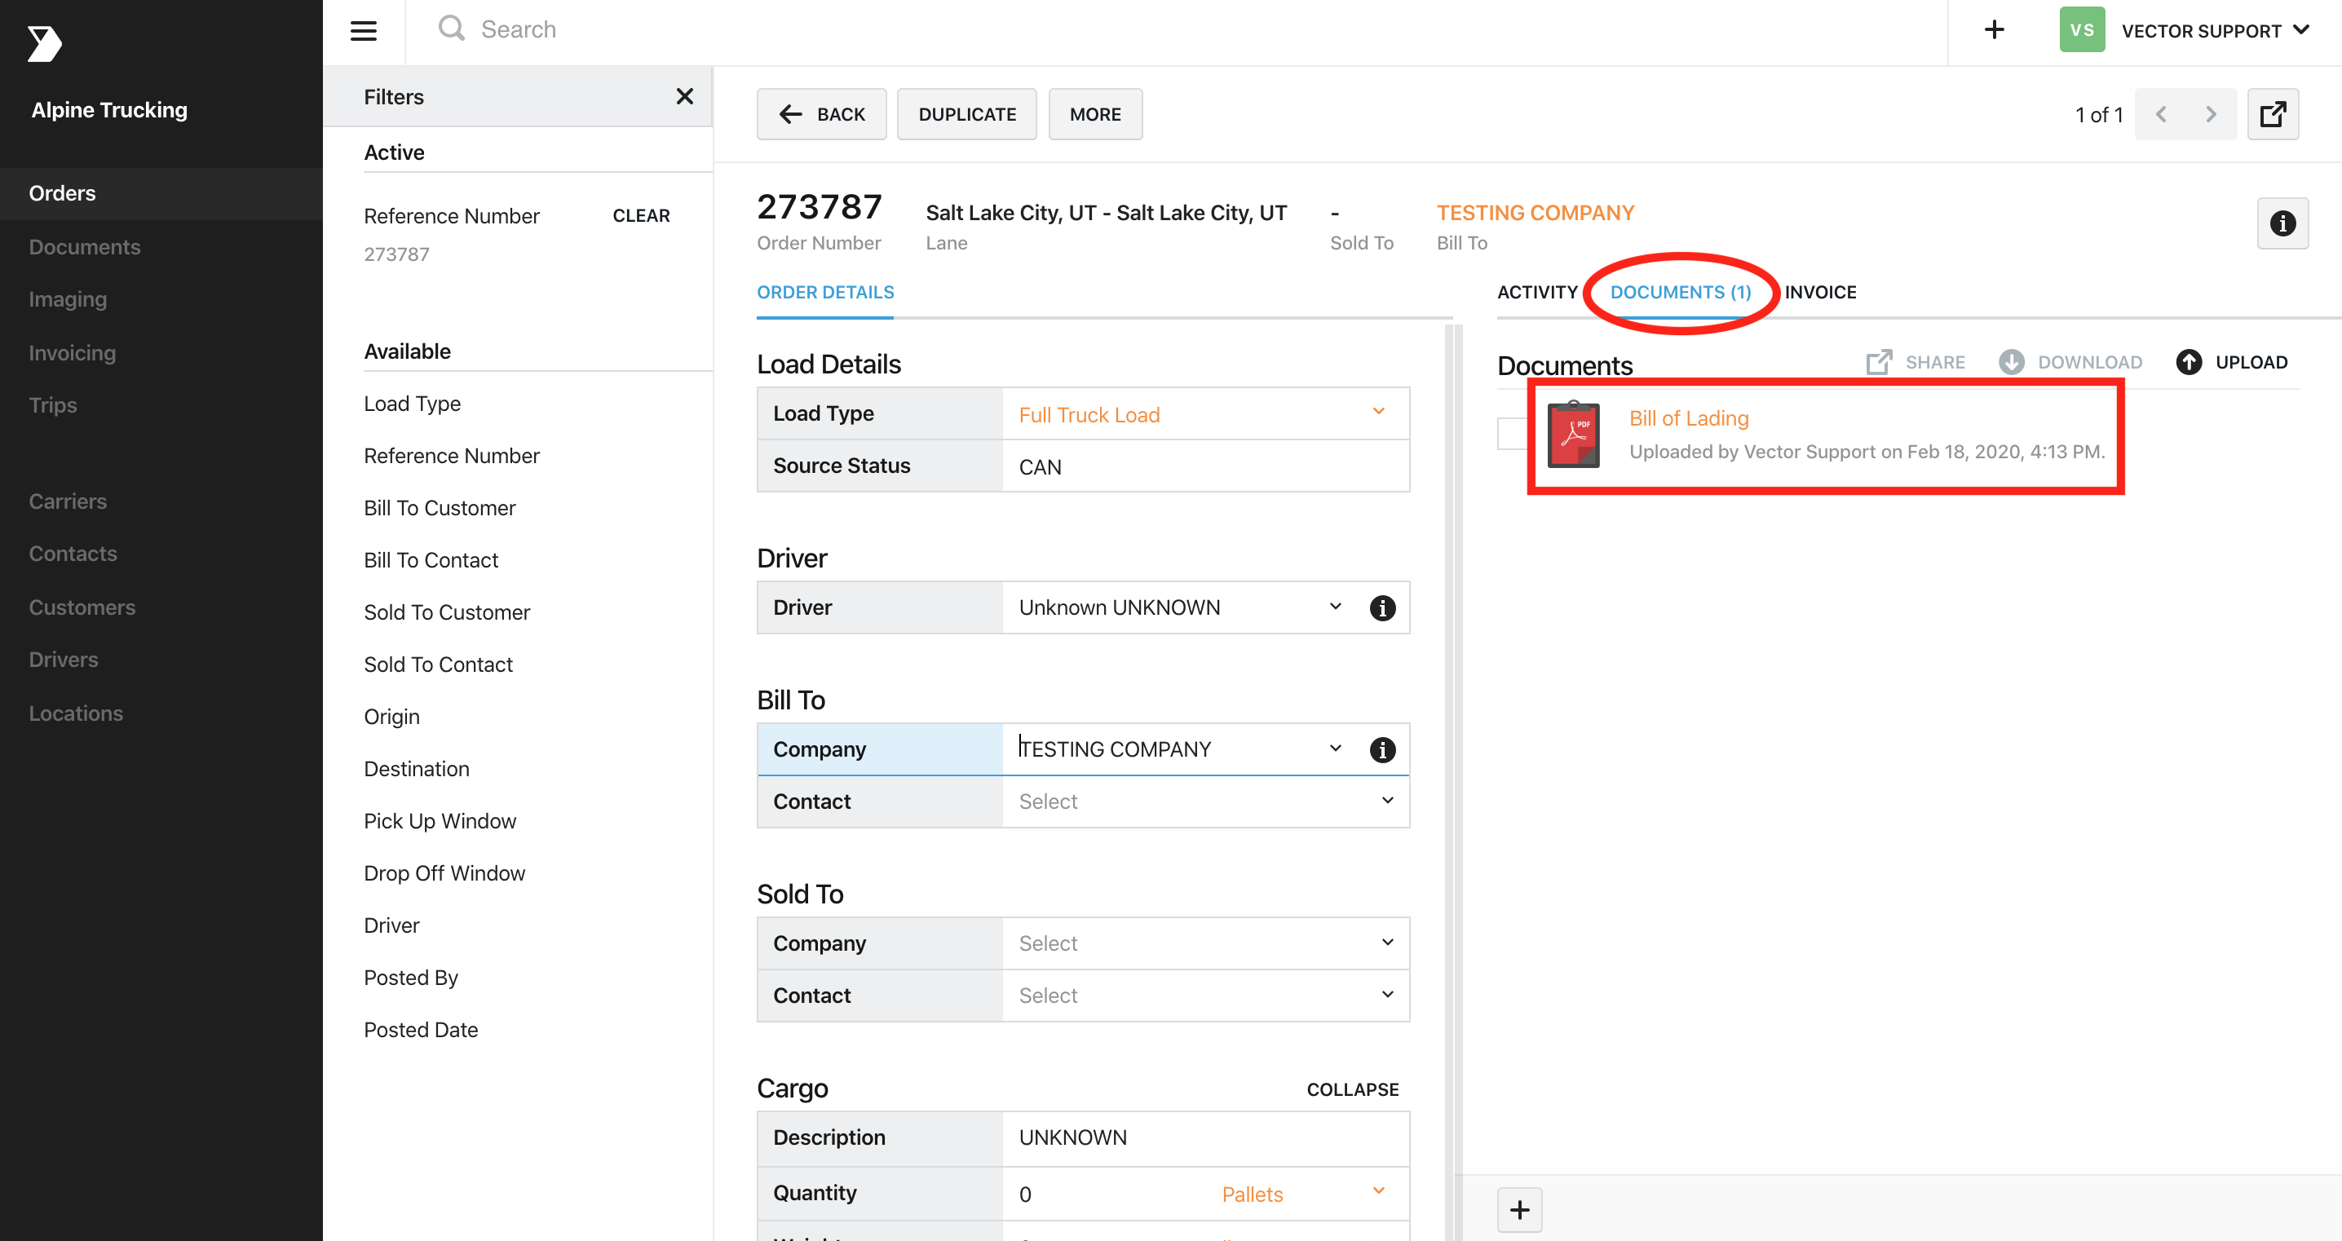Open Sold To Company dropdown
This screenshot has width=2342, height=1241.
(x=1387, y=942)
